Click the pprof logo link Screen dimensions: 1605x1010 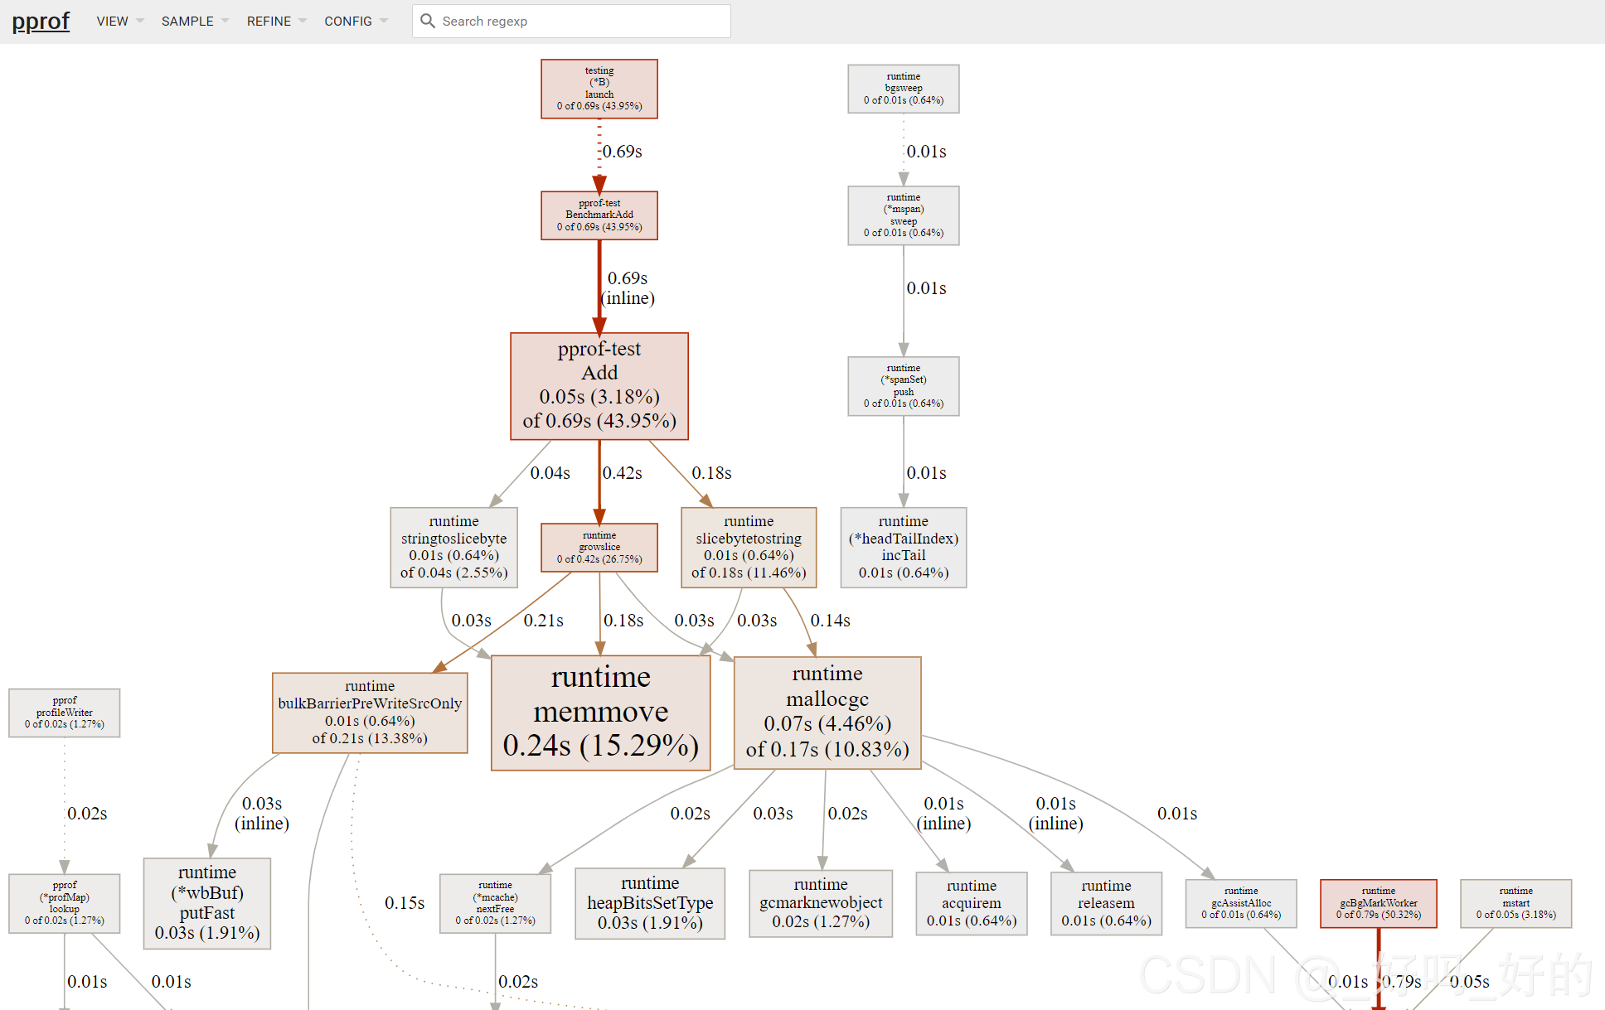(41, 21)
